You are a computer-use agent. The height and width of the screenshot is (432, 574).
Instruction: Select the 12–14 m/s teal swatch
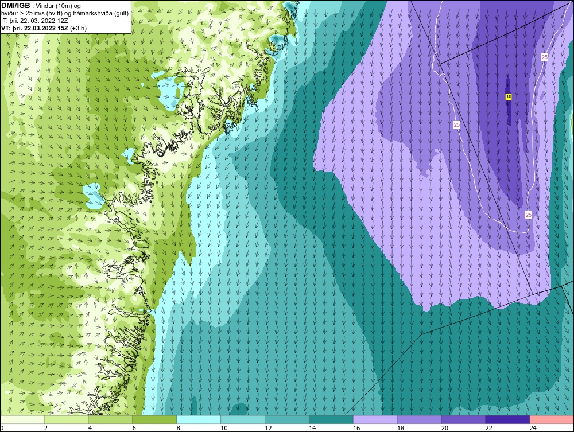[x=286, y=419]
